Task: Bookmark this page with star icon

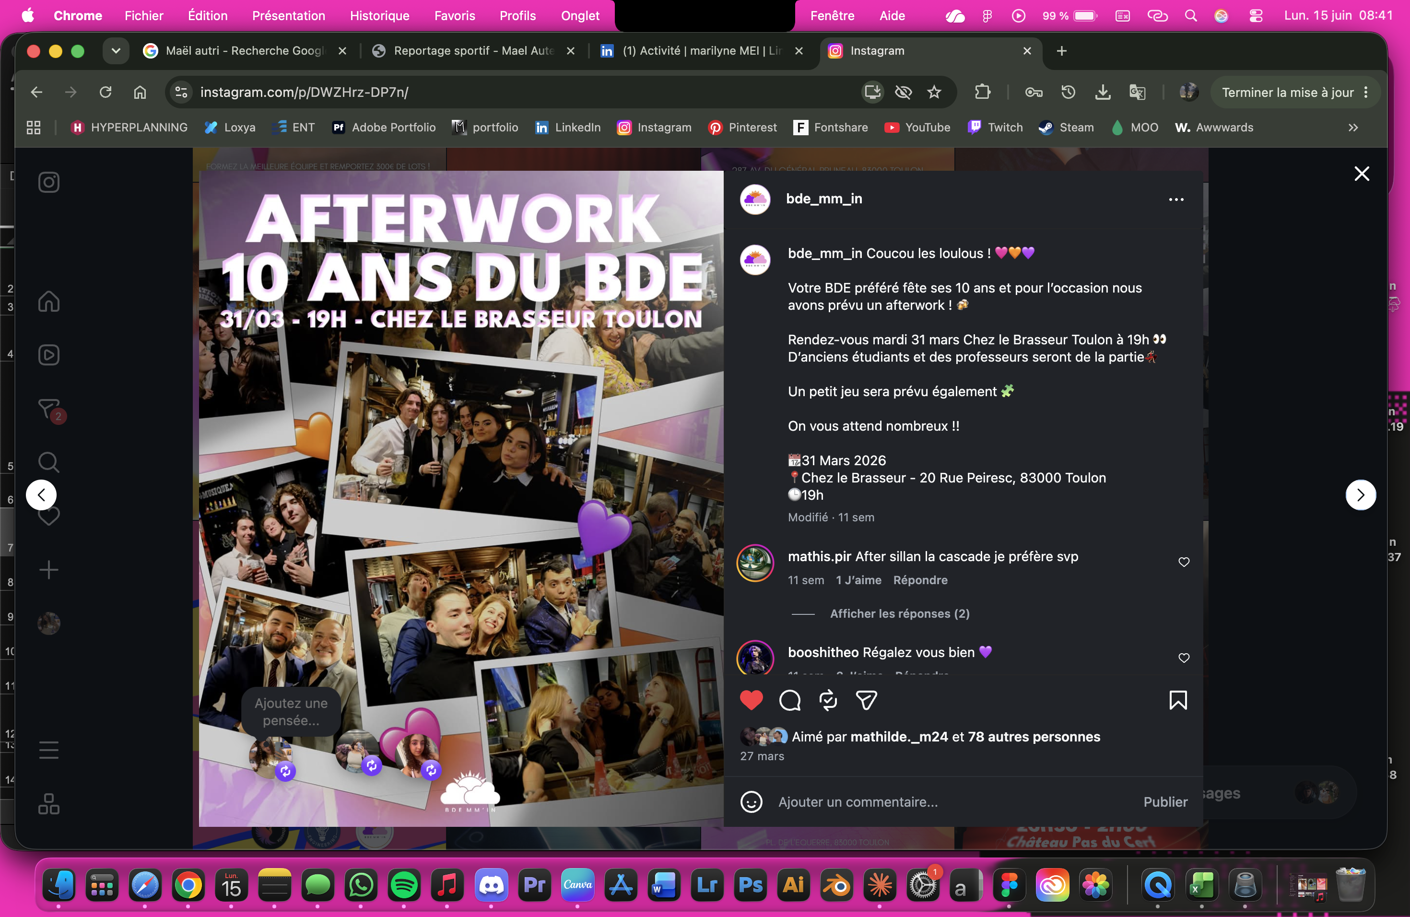Action: click(934, 92)
